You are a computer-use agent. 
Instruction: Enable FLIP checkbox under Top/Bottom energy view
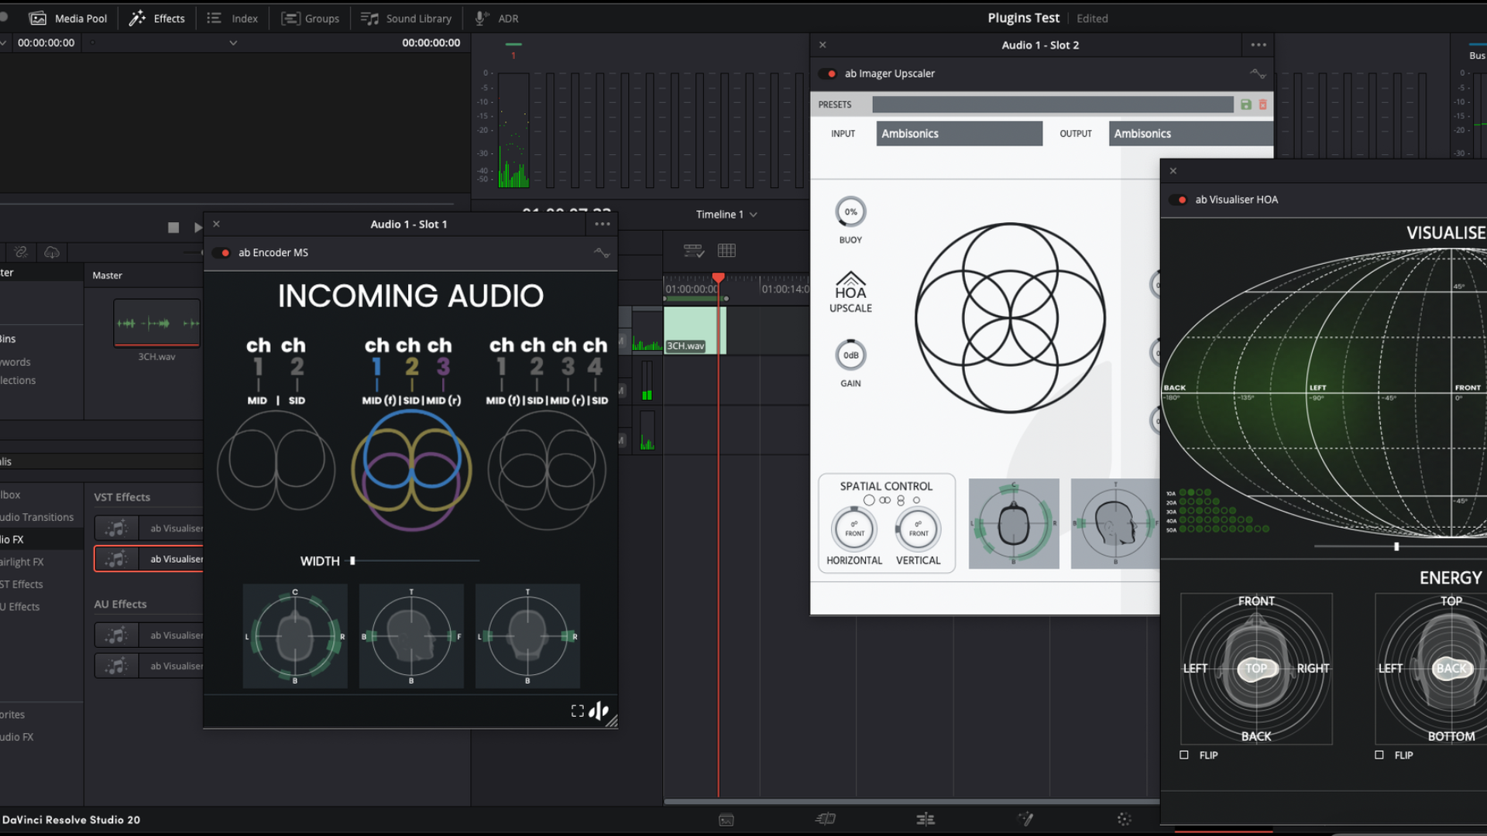point(1379,755)
